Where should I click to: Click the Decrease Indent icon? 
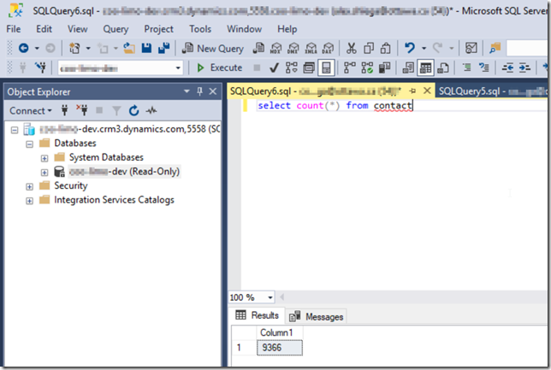pos(507,68)
